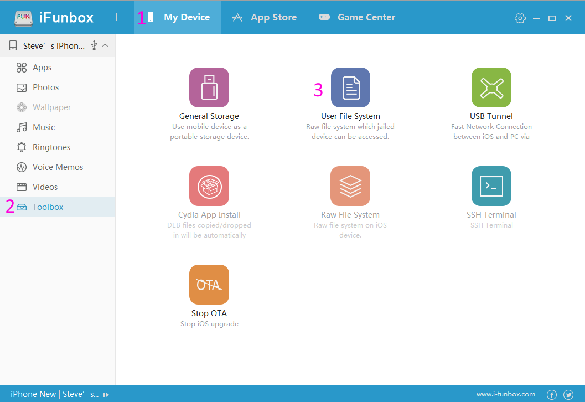585x402 pixels.
Task: Collapse the Steve's iPhone device list
Action: tap(106, 45)
